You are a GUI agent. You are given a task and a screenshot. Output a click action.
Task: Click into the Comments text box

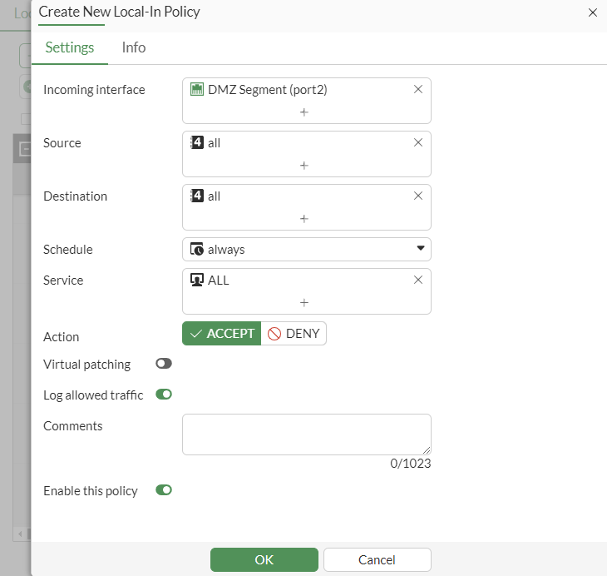click(x=306, y=434)
